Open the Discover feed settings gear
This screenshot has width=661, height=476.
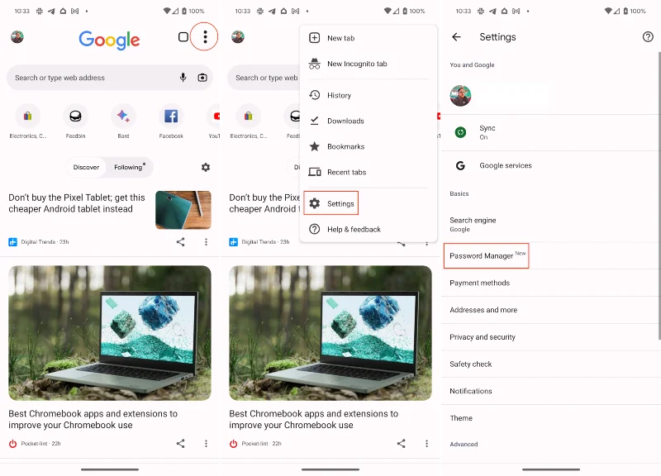[x=206, y=168]
